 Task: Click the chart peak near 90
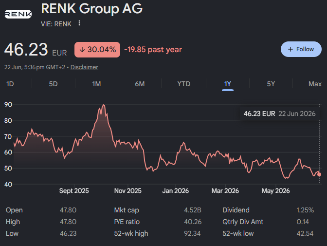click(104, 105)
